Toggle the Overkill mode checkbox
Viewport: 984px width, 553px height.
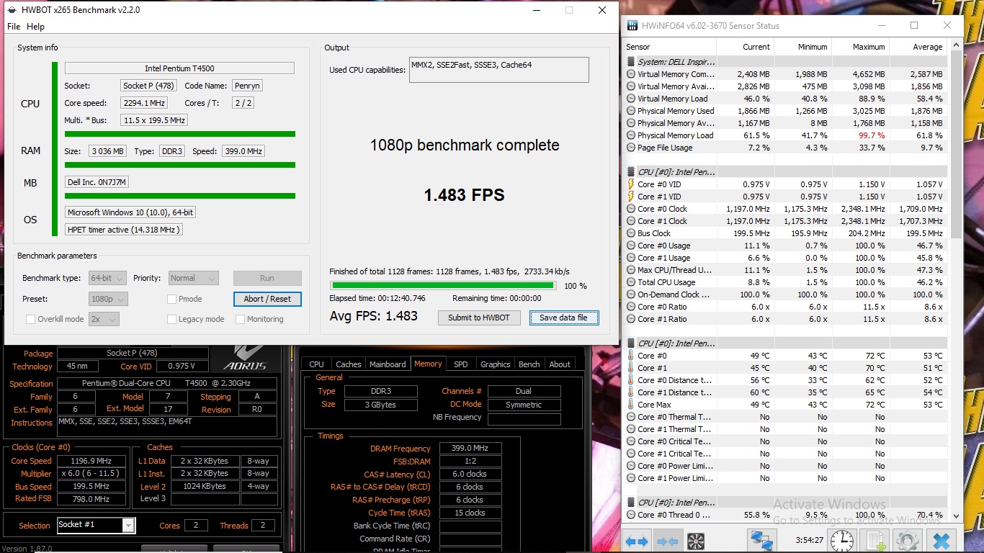pos(30,319)
